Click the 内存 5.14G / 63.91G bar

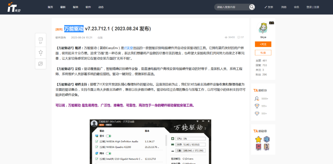click(x=191, y=145)
